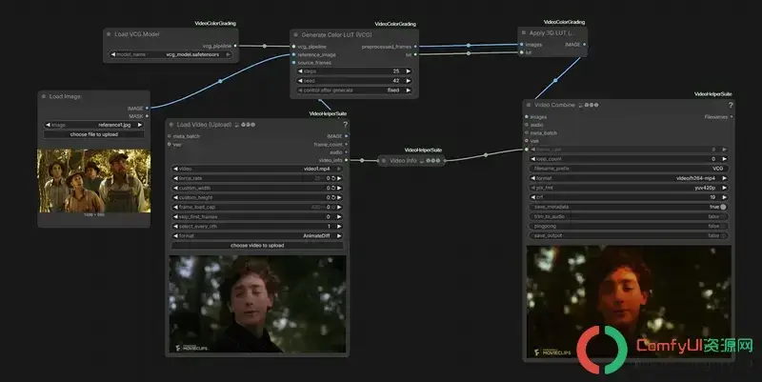Select the Load VCG Model title
The width and height of the screenshot is (762, 382).
136,34
